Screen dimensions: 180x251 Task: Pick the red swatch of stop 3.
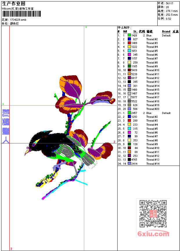[129, 43]
